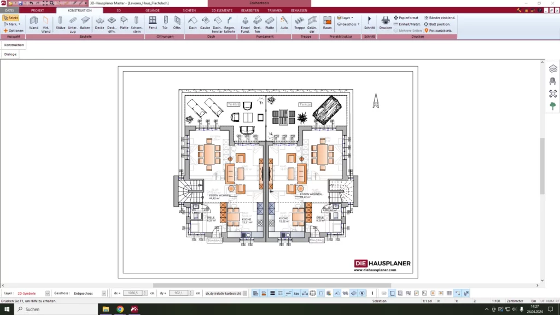Select the Wand (wall) tool

coord(33,24)
